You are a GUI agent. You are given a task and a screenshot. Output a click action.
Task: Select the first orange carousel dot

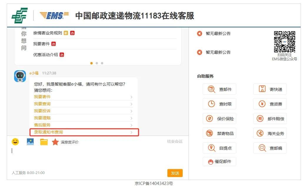coord(91,63)
